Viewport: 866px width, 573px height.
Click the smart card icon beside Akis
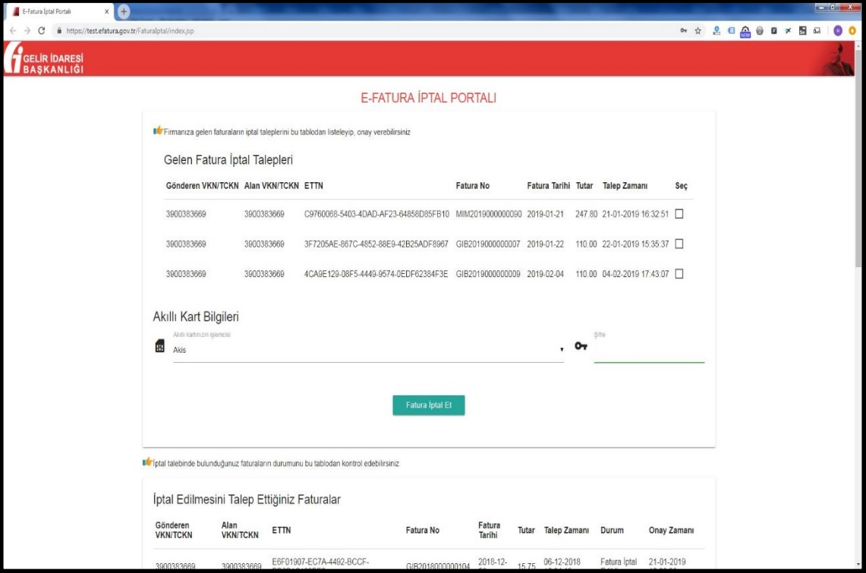tap(159, 346)
